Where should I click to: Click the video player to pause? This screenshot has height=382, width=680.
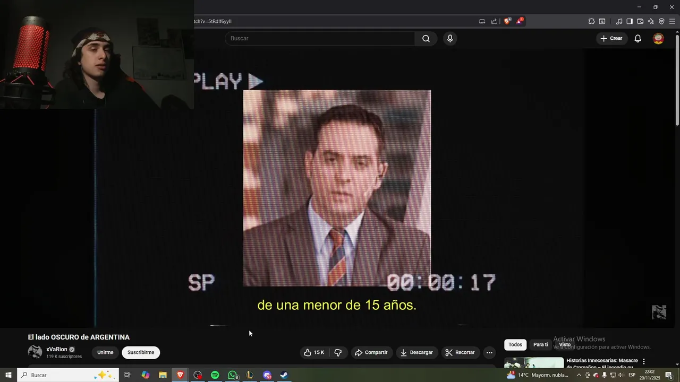(x=337, y=188)
